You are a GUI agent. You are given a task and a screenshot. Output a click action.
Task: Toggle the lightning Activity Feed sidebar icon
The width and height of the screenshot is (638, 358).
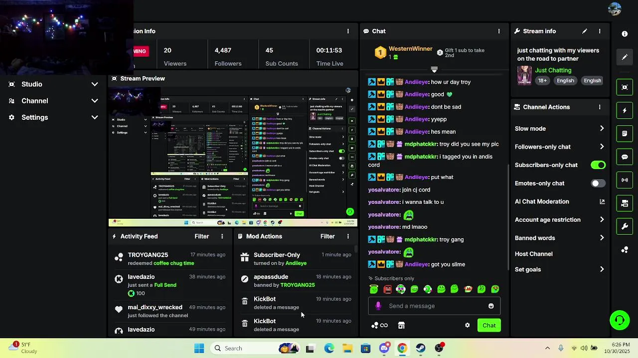tap(625, 110)
